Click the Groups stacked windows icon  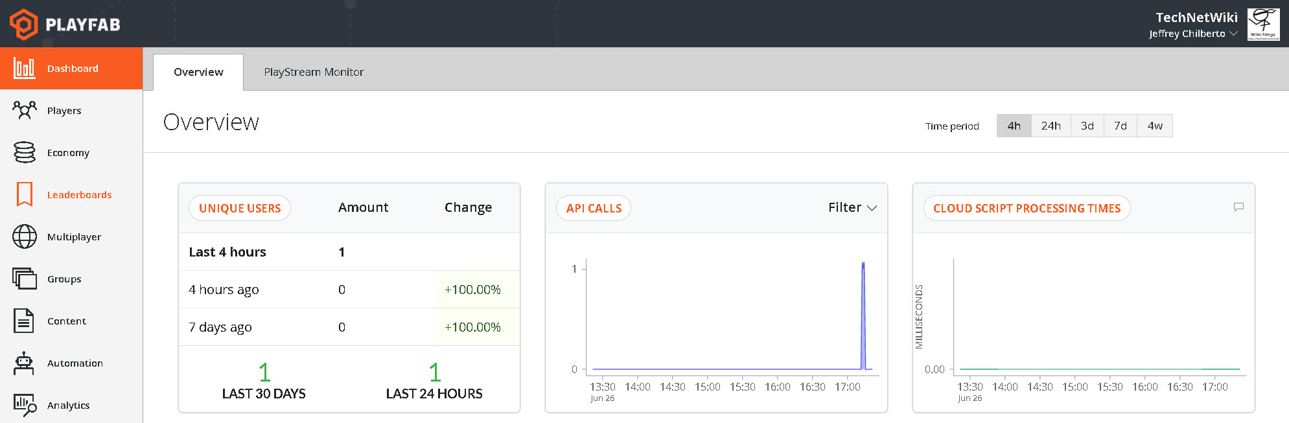(x=25, y=279)
